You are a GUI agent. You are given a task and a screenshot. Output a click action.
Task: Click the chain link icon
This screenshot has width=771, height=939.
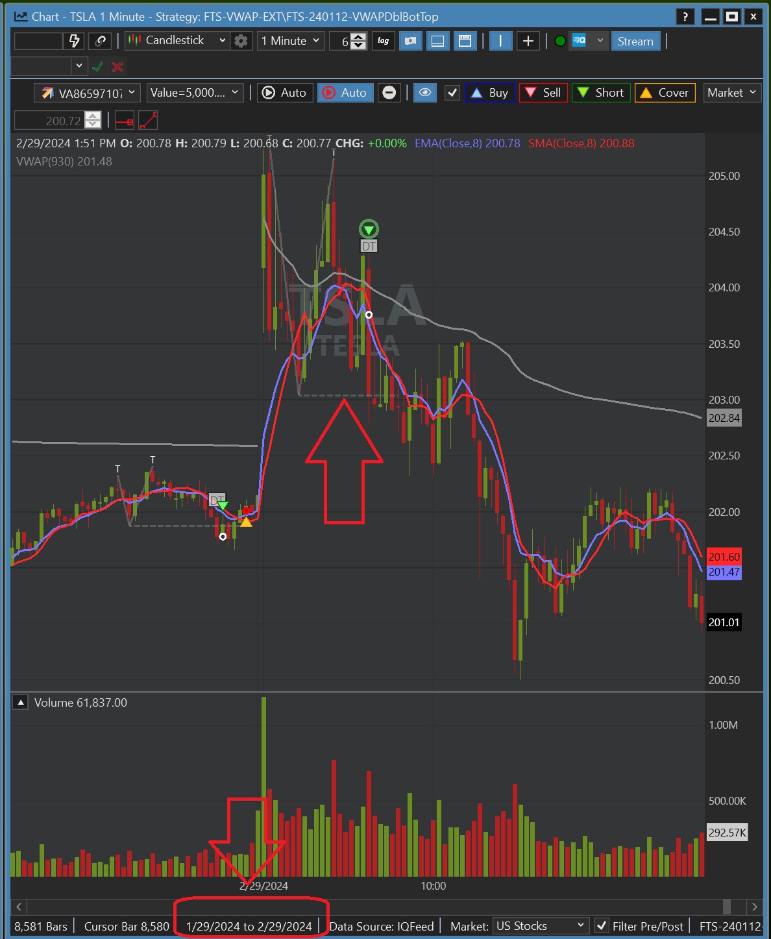(x=100, y=41)
